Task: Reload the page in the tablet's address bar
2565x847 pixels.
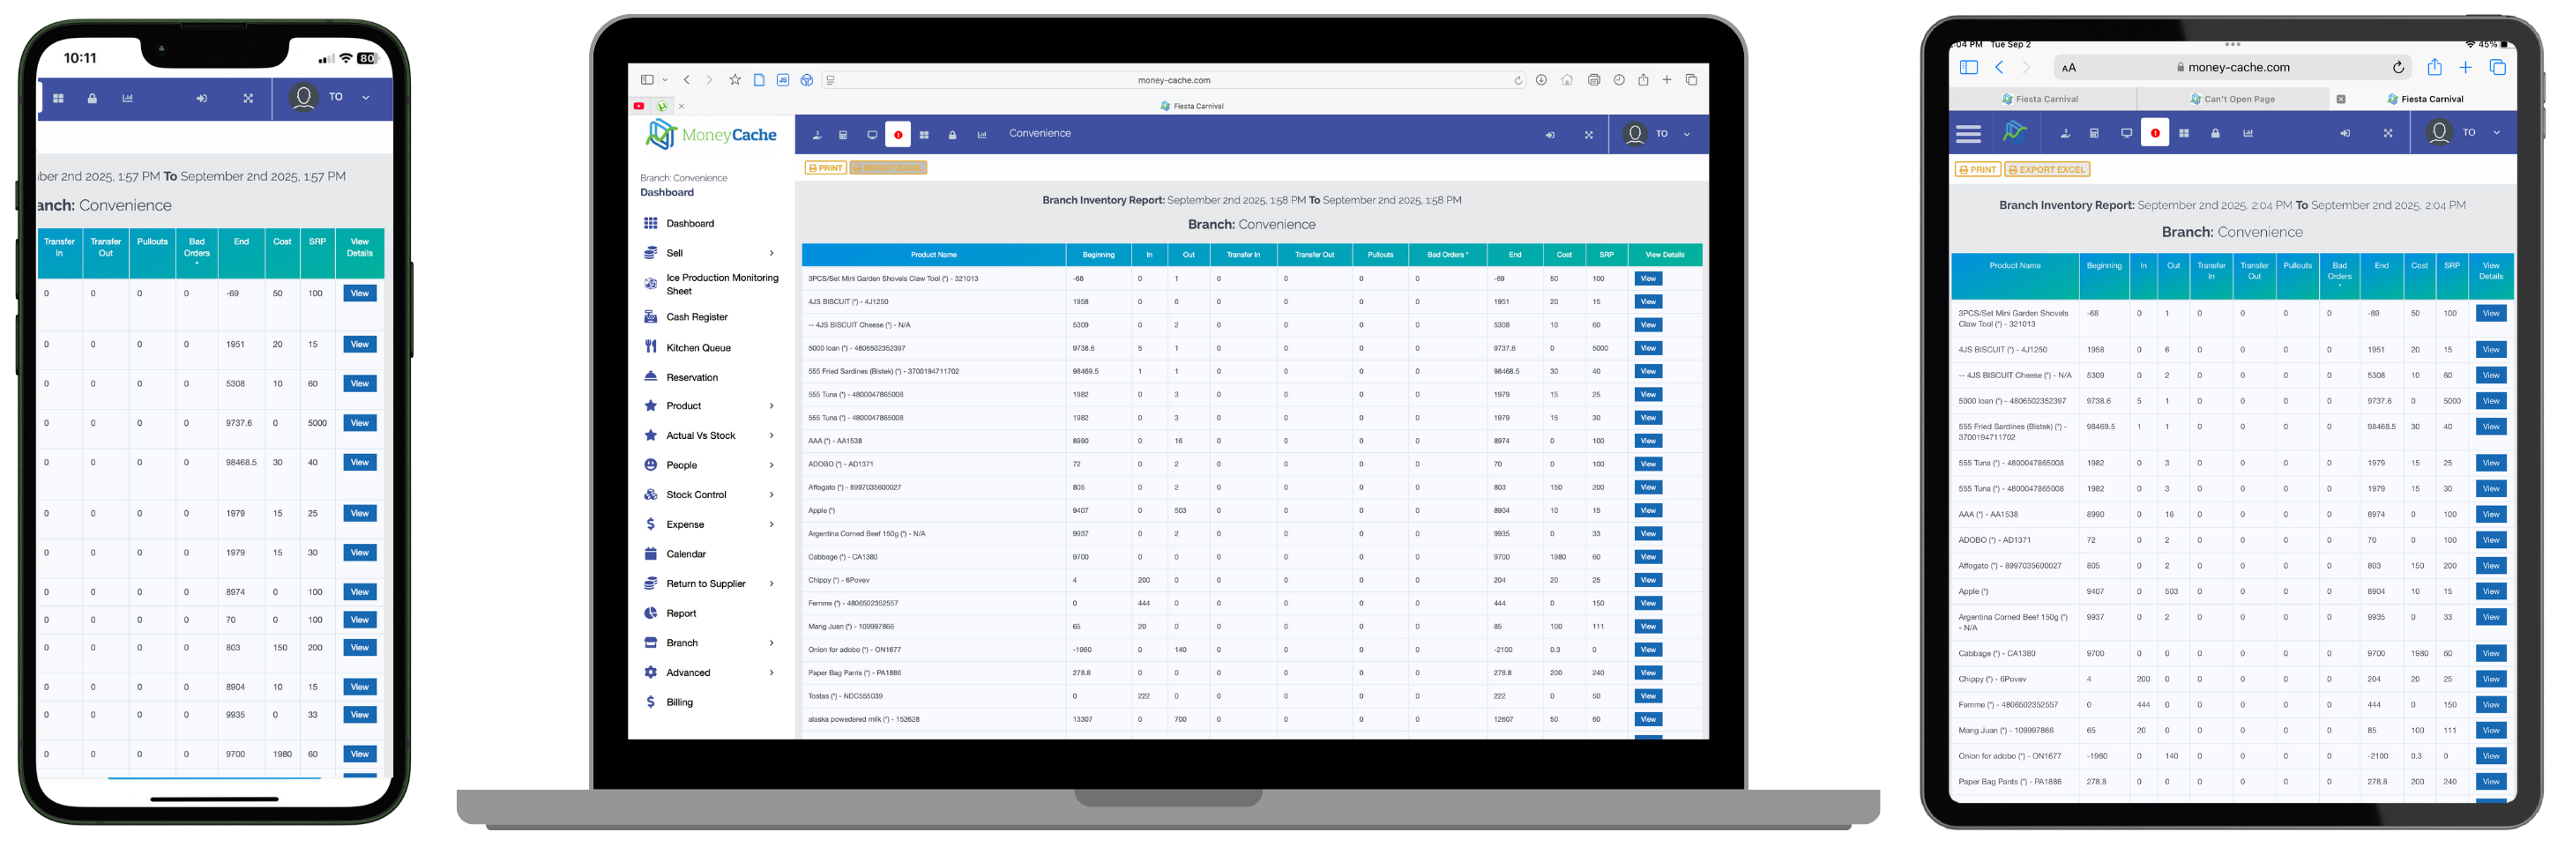Action: 2397,68
